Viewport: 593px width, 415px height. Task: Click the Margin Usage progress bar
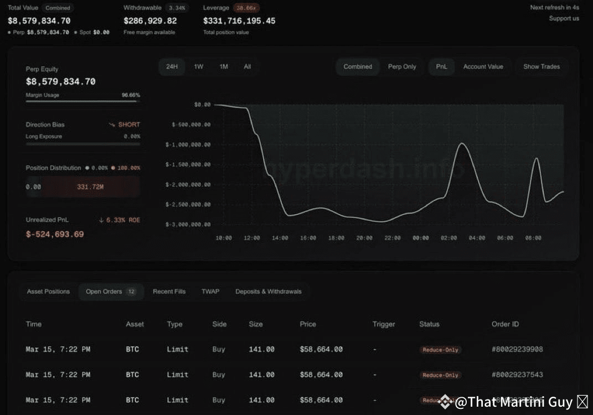(83, 101)
